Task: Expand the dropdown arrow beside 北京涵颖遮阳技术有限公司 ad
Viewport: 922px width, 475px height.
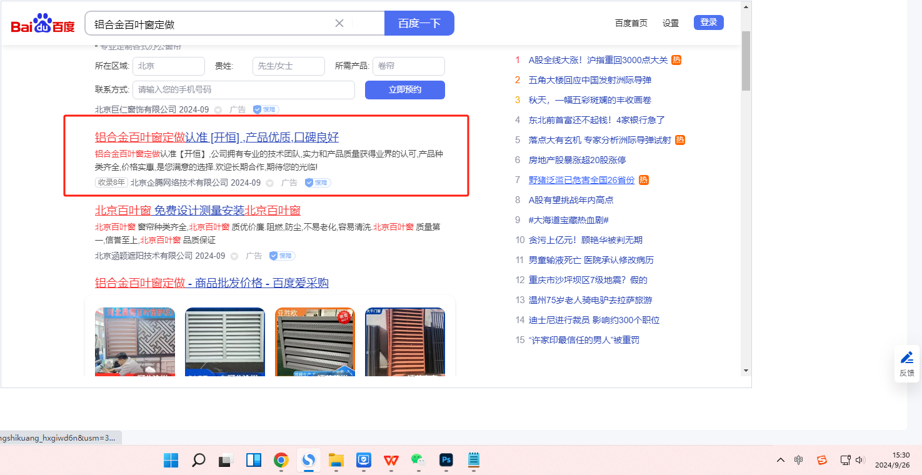Action: point(234,256)
